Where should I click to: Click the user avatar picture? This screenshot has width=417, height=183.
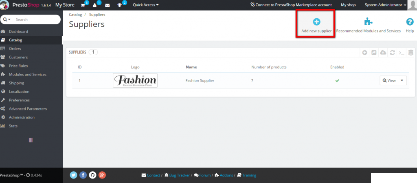point(412,5)
